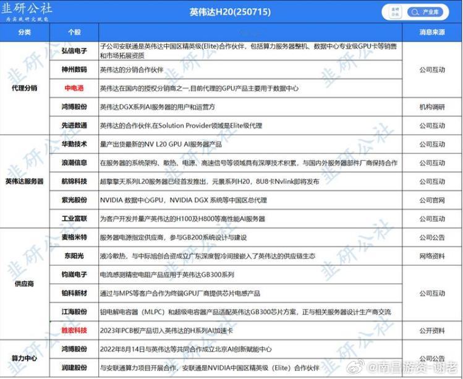Click the stock name 华勤技术
The image size is (463, 379).
pos(74,144)
